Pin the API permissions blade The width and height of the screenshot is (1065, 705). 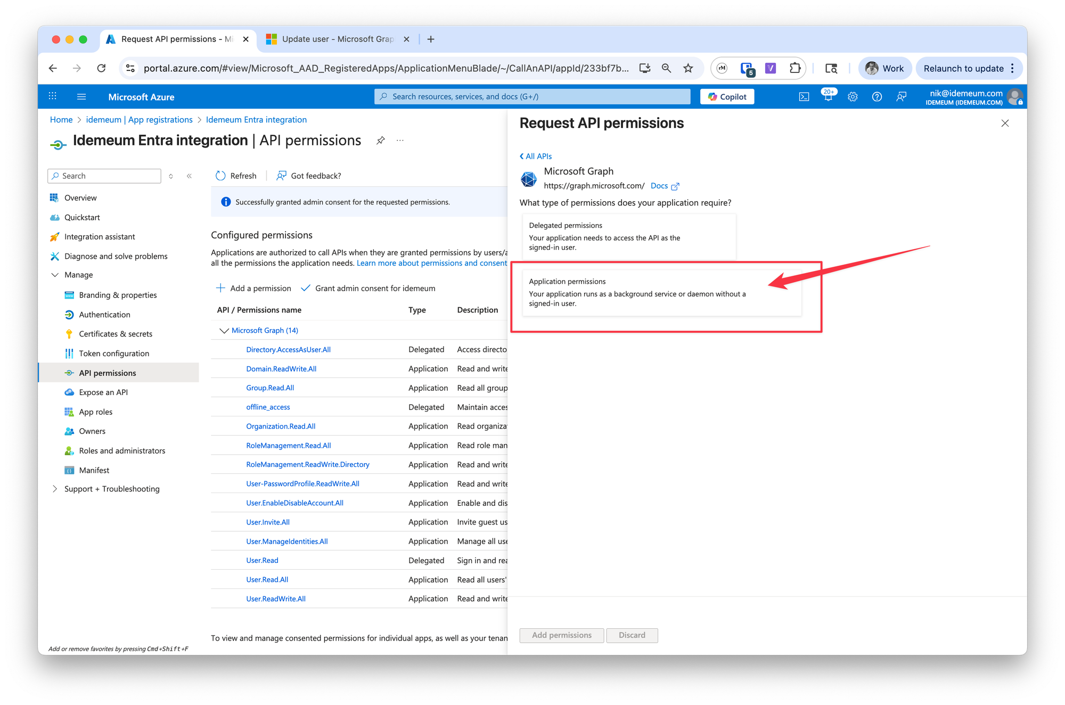point(381,141)
